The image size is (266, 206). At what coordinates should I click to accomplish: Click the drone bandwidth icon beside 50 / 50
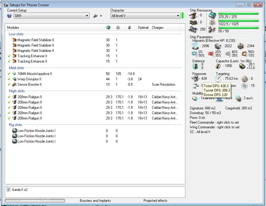[212, 30]
